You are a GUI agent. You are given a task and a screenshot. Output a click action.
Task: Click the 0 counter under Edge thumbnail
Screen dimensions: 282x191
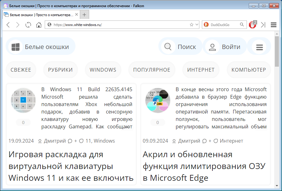click(157, 122)
